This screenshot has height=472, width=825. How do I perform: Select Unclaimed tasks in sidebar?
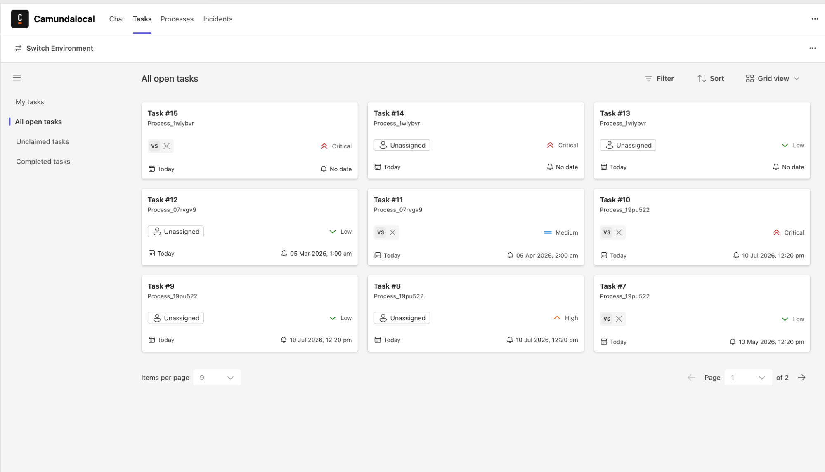[43, 142]
